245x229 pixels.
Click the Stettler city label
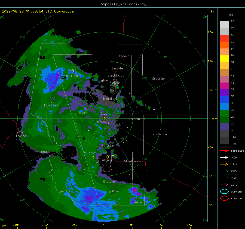point(159,79)
